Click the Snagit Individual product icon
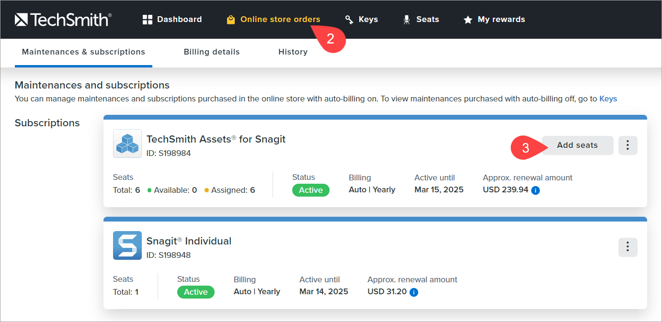Screen dimensions: 662x322 point(127,245)
